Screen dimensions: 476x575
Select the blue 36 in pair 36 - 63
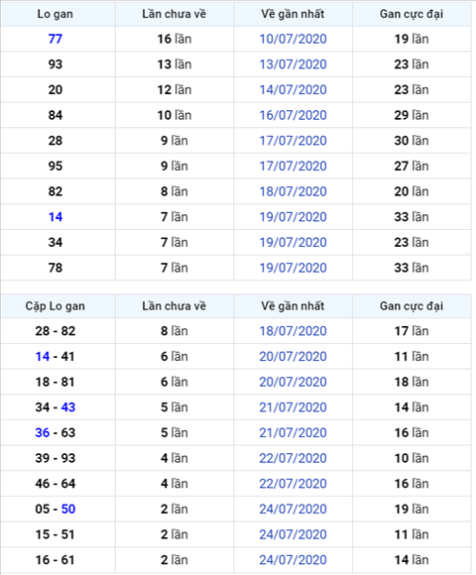pos(43,432)
